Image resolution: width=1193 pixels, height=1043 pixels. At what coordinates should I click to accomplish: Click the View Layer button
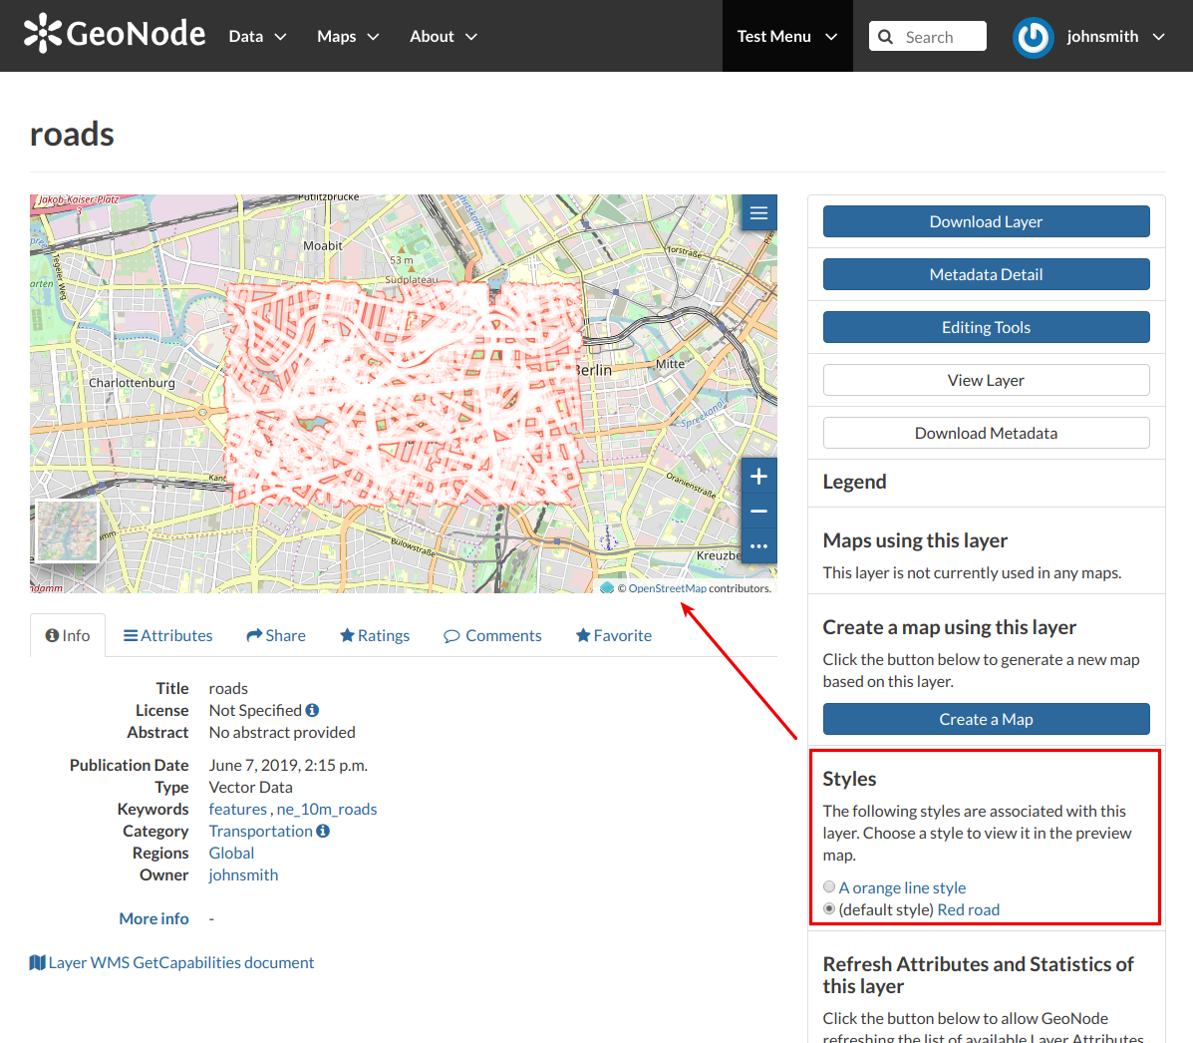[x=986, y=380]
